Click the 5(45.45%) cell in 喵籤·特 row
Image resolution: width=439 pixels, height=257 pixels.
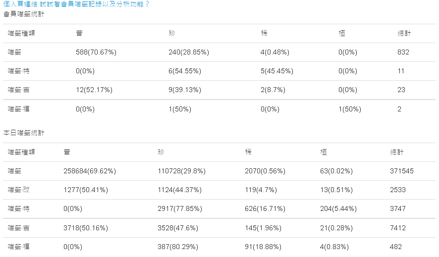pos(277,71)
